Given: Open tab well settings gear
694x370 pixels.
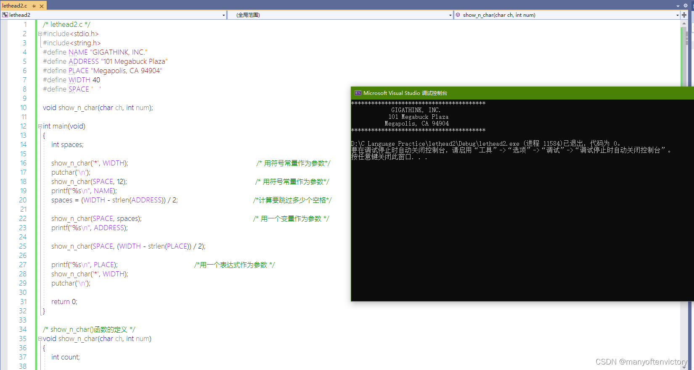Looking at the screenshot, I should [x=685, y=6].
